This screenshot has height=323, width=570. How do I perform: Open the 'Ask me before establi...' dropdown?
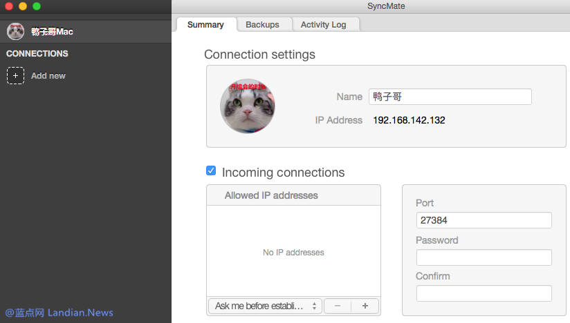265,306
